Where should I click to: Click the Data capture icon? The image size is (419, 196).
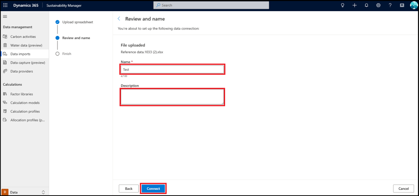coord(5,63)
